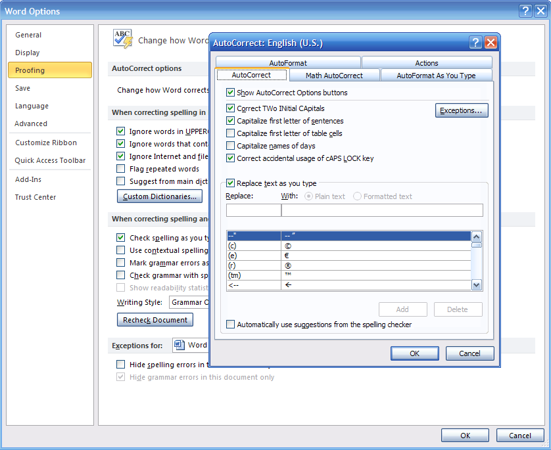Click the replacement list scroll up arrow
Screen dimensions: 551x450
[477, 236]
